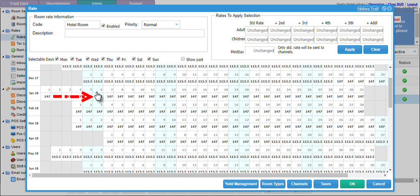Click the User L… icon under Users
420x196 pixels.
click(x=13, y=160)
